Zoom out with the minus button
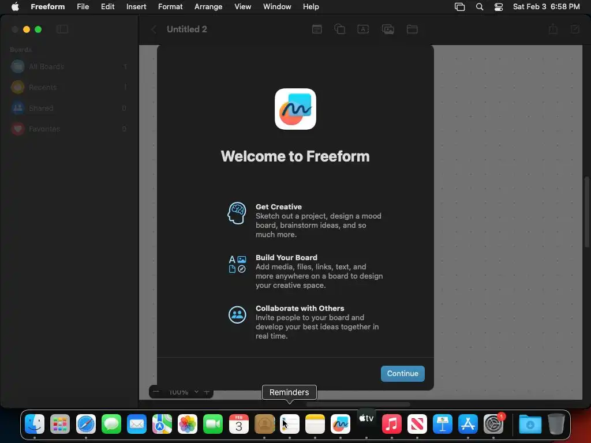Viewport: 591px width, 443px height. (x=156, y=392)
